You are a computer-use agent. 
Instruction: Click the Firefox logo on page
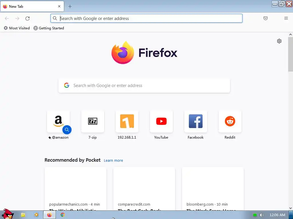coord(144,53)
